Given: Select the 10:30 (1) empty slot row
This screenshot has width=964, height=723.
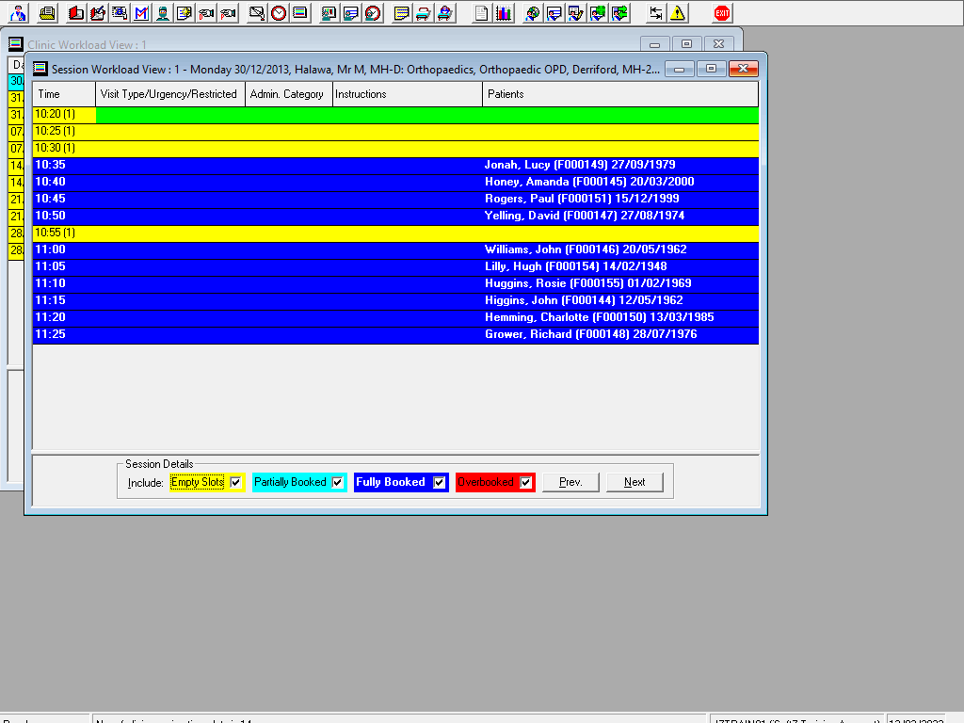Looking at the screenshot, I should 395,148.
